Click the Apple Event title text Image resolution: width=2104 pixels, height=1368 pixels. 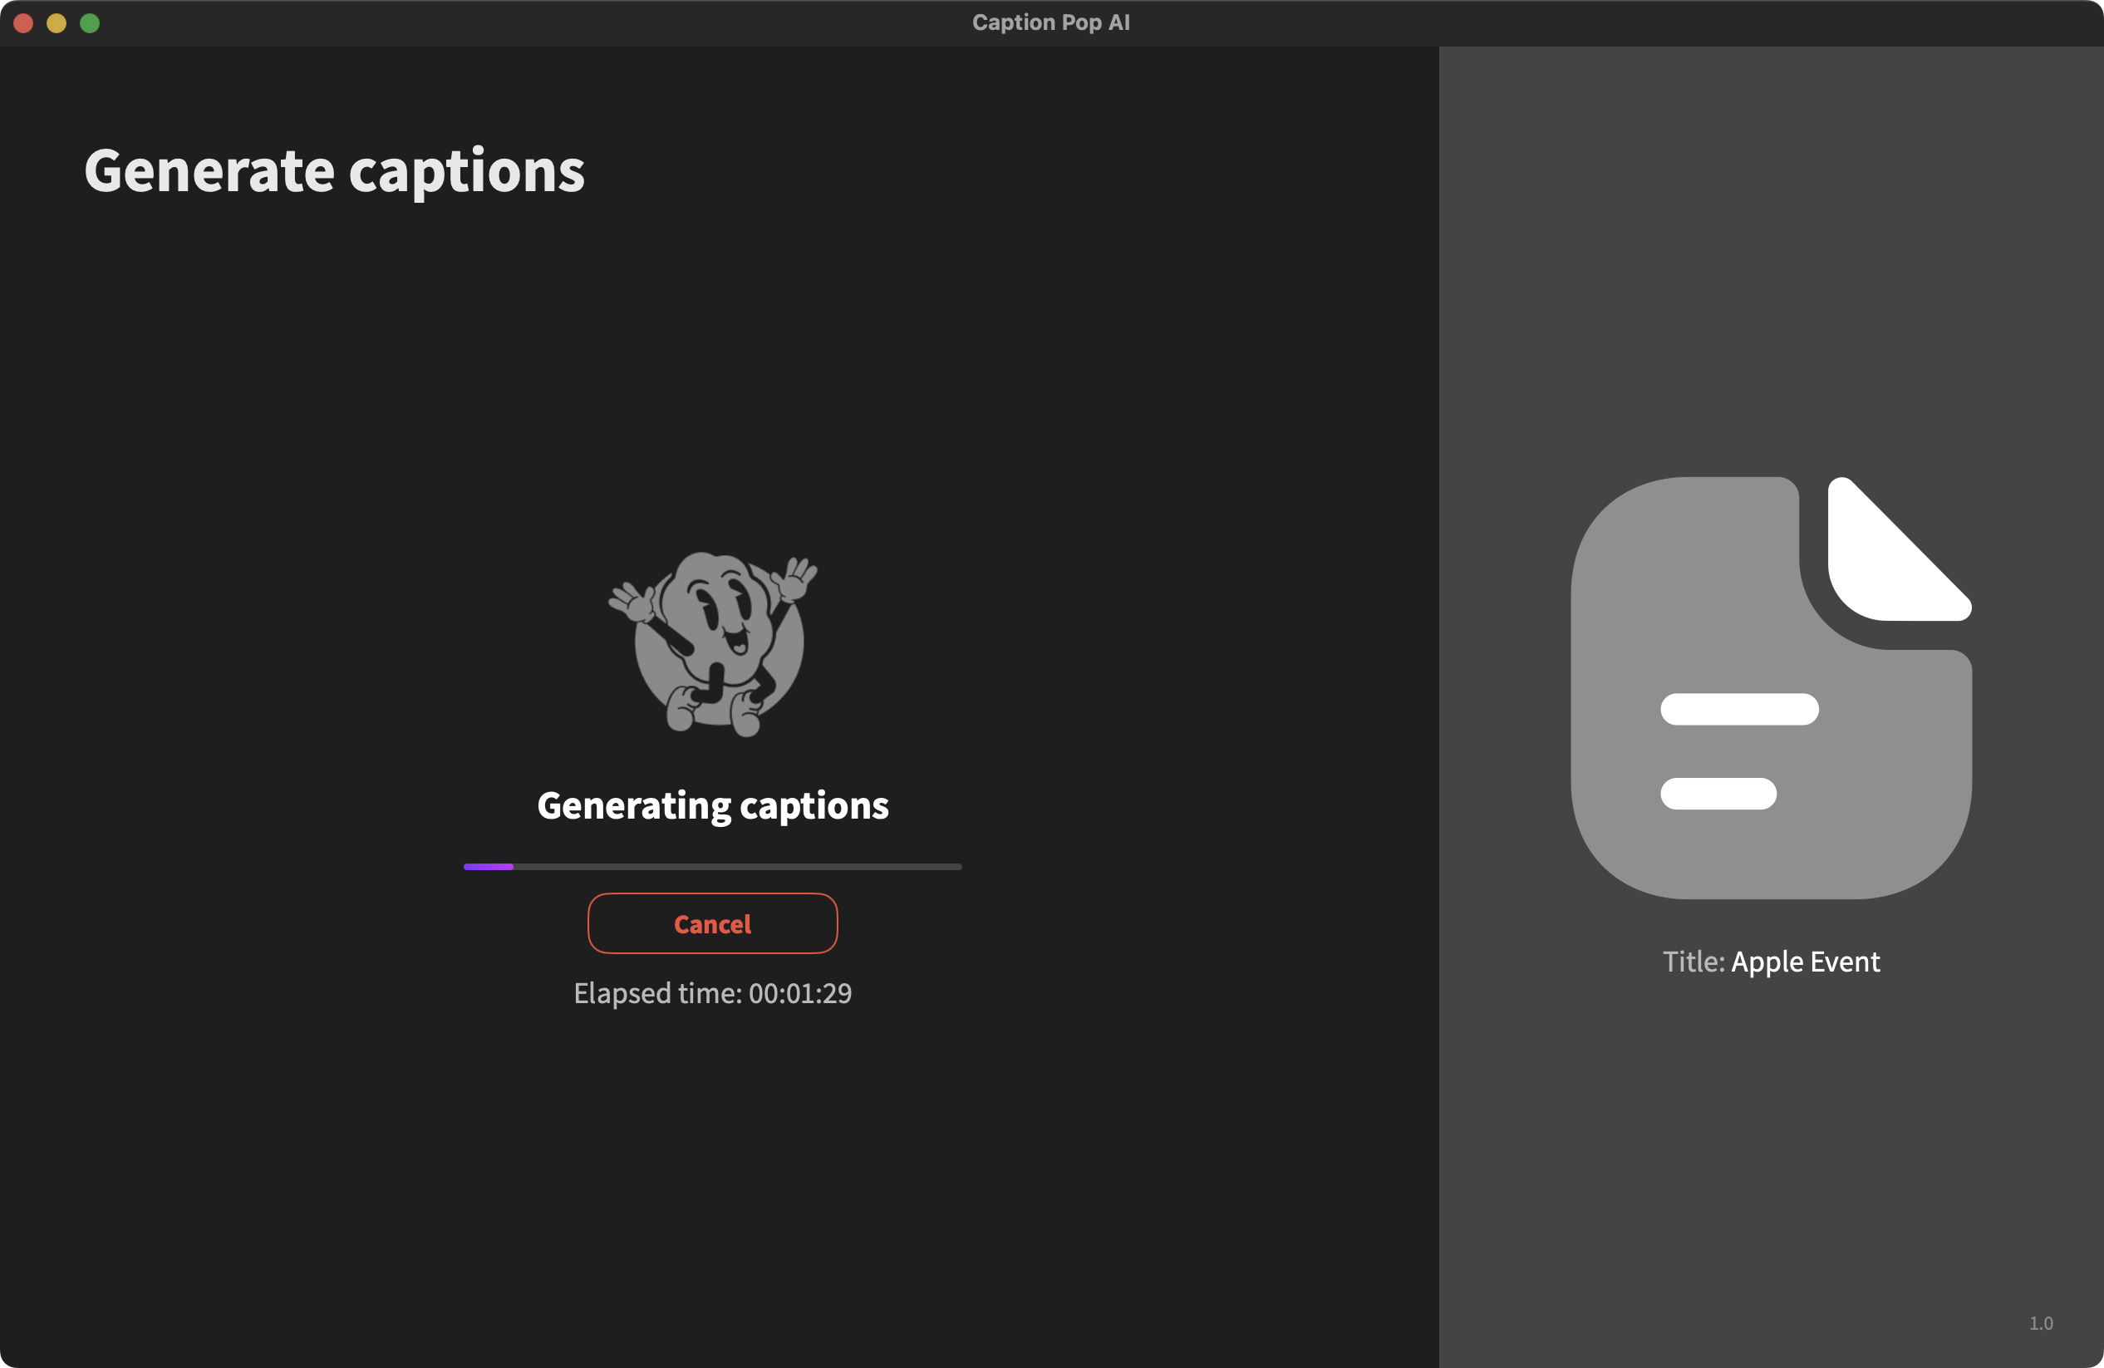coord(1805,962)
